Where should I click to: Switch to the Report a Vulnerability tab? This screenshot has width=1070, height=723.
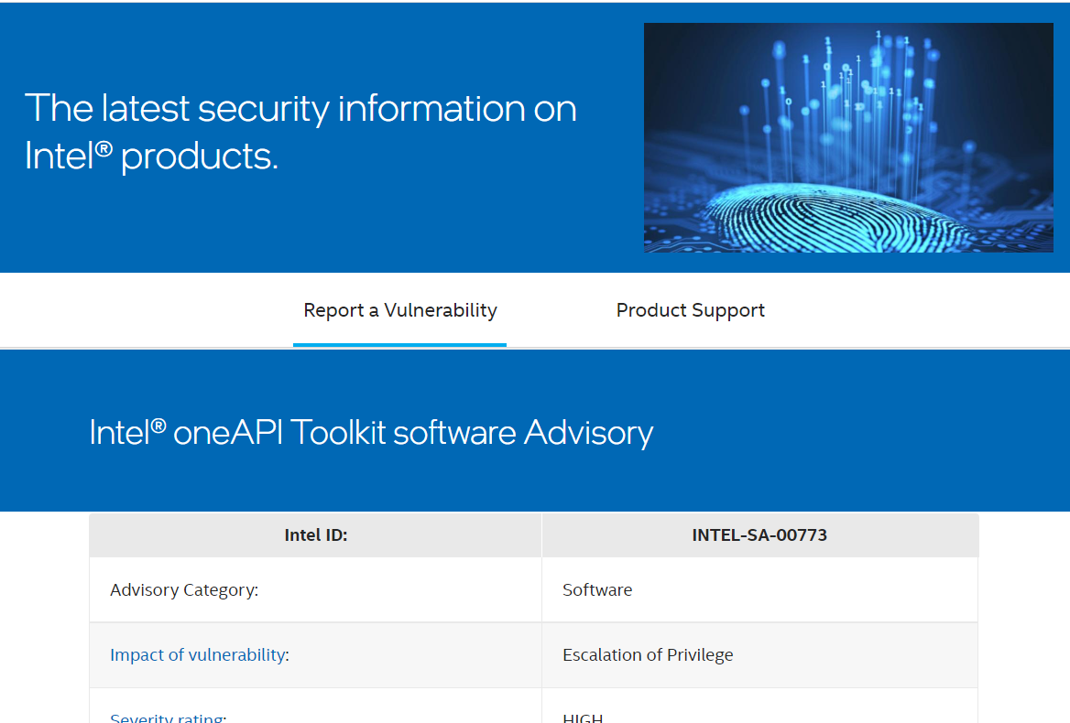[x=399, y=310]
